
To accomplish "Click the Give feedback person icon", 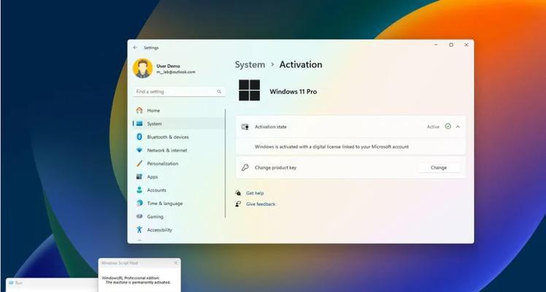I will (x=238, y=204).
